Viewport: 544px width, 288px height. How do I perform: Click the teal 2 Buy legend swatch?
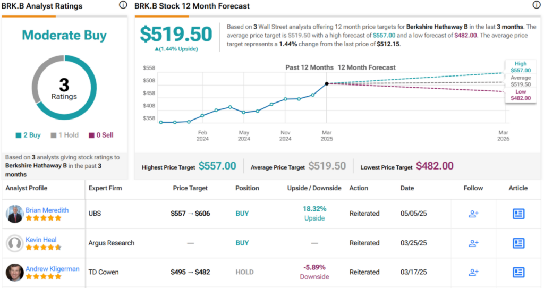pos(19,135)
